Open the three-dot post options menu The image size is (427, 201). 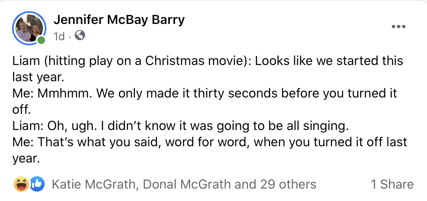point(398,27)
